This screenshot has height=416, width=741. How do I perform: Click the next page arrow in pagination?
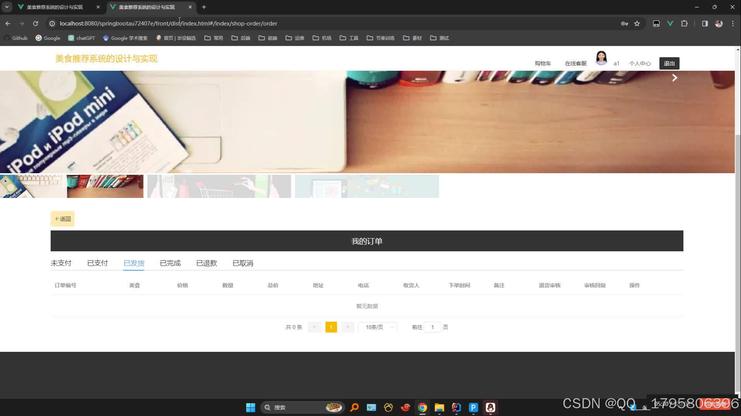tap(348, 327)
